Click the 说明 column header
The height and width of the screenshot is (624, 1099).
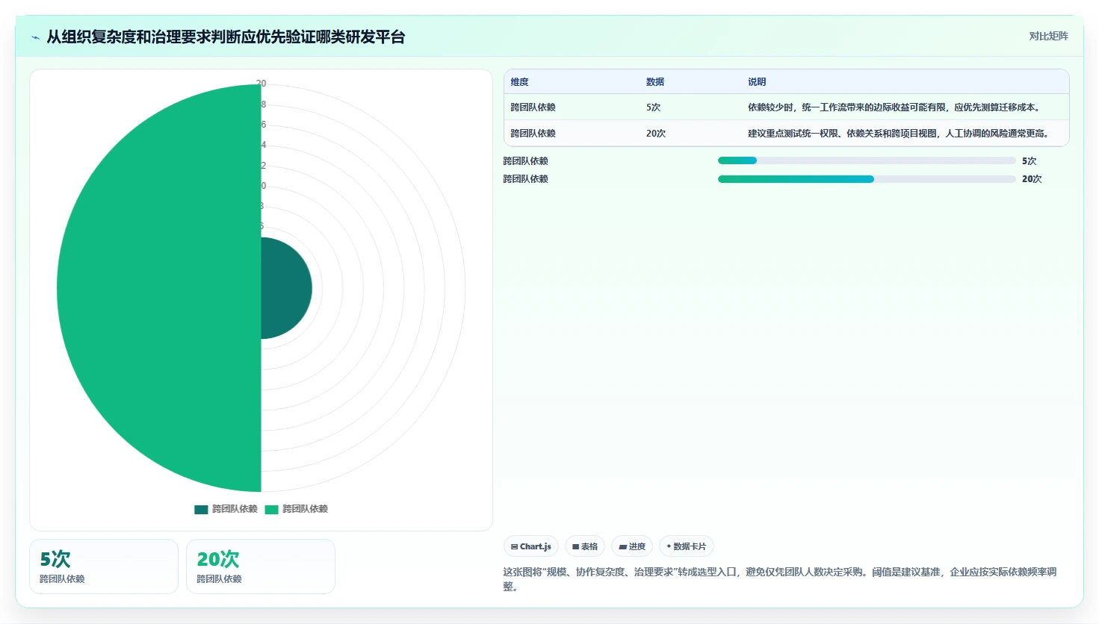pos(757,82)
